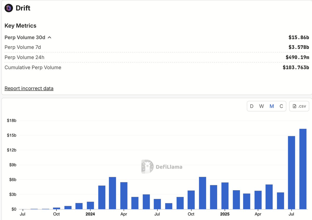Download chart data via the .csv button
The height and width of the screenshot is (220, 312).
299,106
